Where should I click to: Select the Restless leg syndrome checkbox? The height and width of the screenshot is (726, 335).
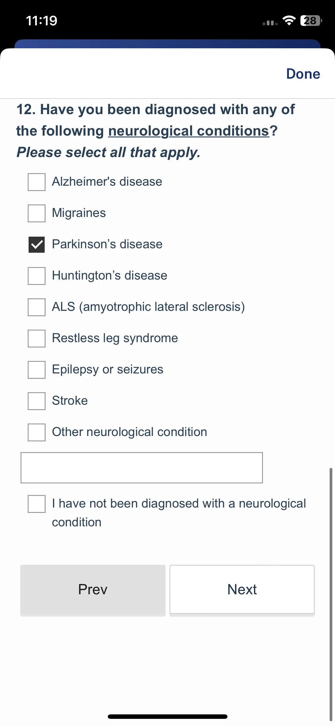tap(37, 338)
